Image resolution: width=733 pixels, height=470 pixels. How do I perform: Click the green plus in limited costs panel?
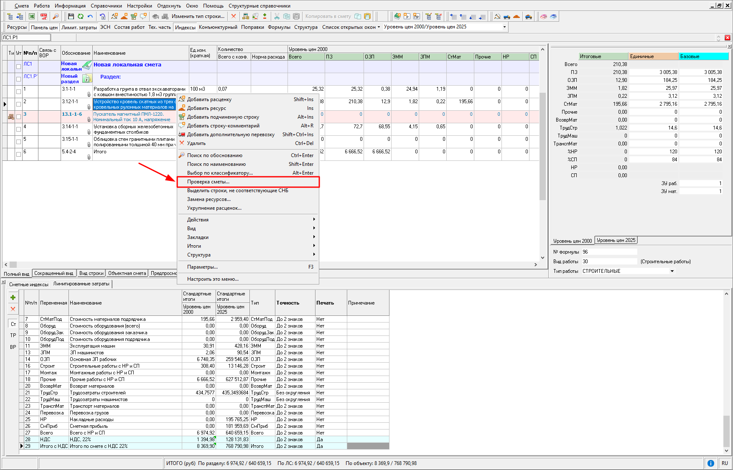(x=13, y=297)
